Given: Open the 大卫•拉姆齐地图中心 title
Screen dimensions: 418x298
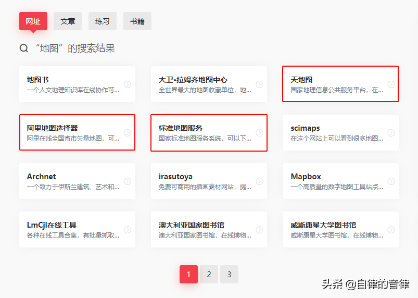Looking at the screenshot, I should 193,80.
